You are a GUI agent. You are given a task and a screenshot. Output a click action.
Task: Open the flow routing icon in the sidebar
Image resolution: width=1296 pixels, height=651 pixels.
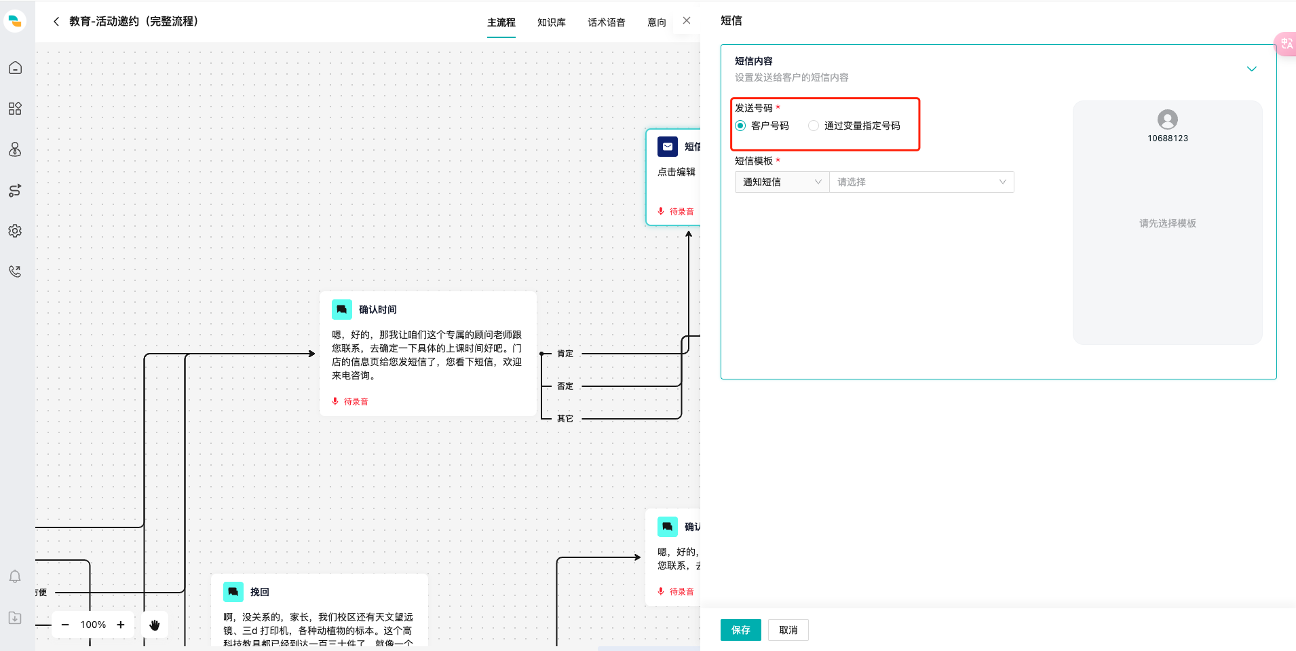tap(15, 190)
